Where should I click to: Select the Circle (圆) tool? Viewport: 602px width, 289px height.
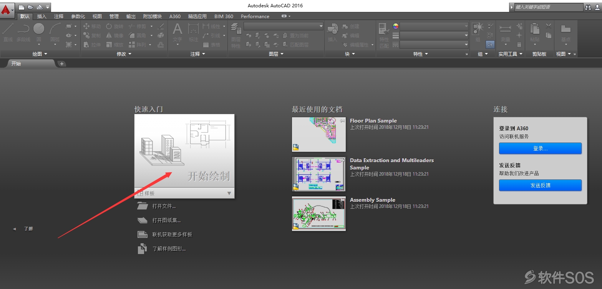[39, 33]
